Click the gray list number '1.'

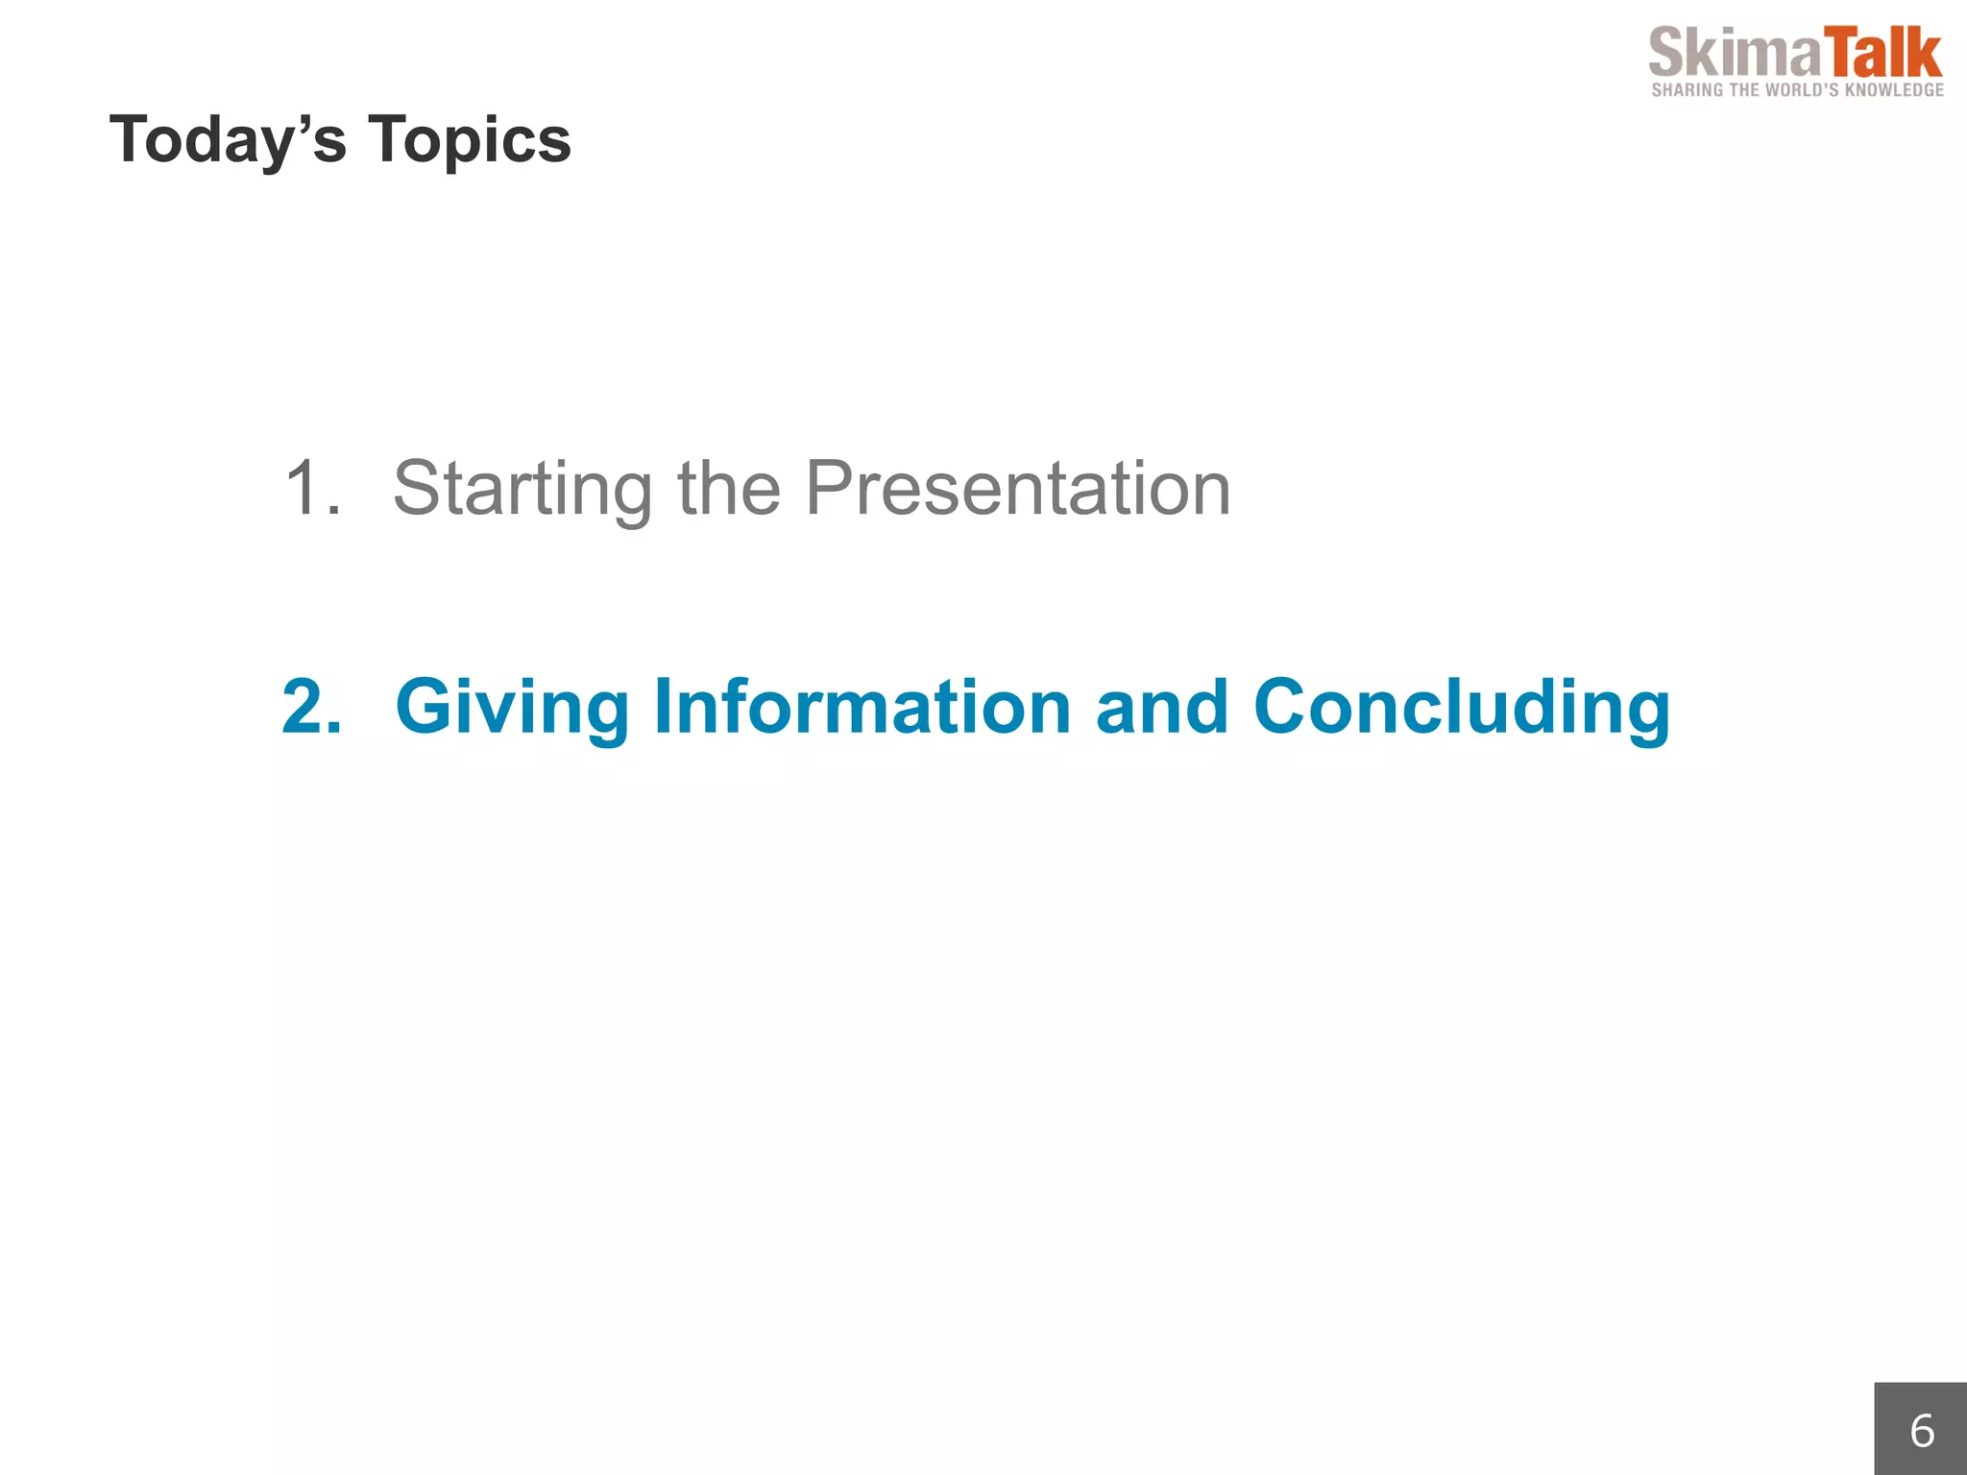313,487
